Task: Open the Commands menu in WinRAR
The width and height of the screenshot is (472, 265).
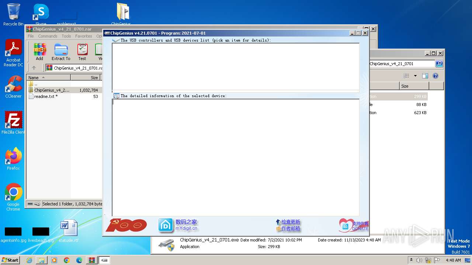Action: 48,36
